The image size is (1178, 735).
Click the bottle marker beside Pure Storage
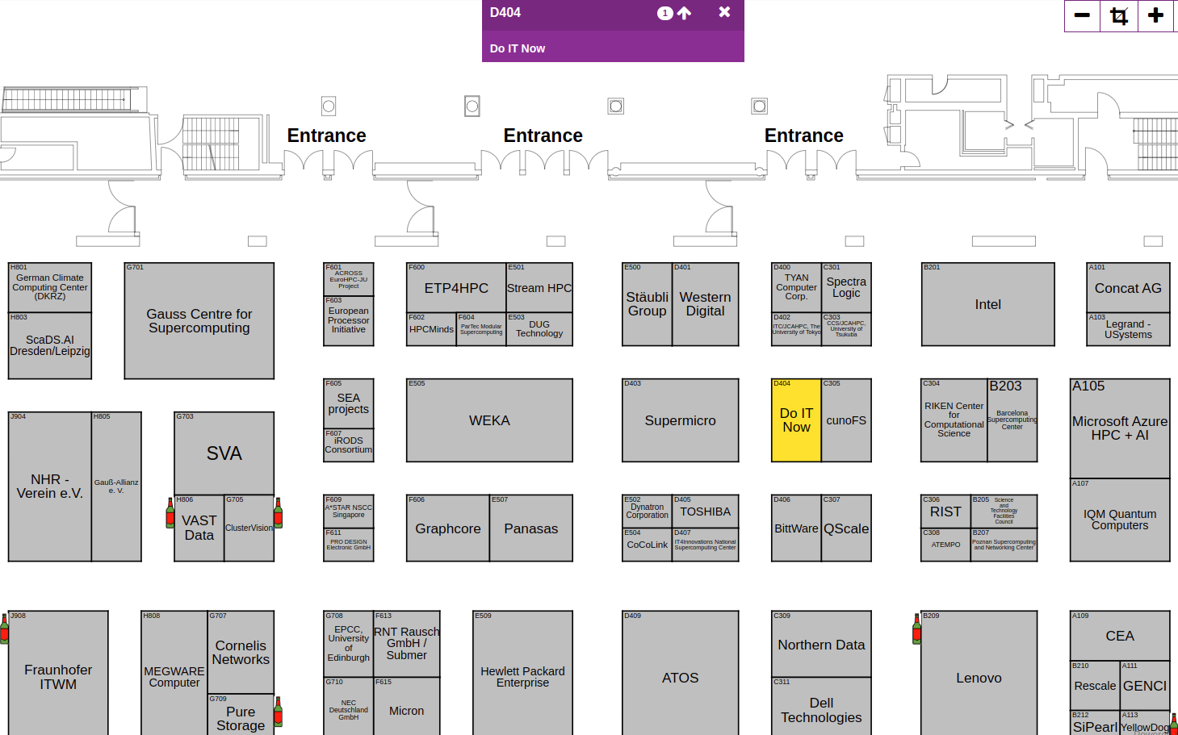[x=278, y=712]
